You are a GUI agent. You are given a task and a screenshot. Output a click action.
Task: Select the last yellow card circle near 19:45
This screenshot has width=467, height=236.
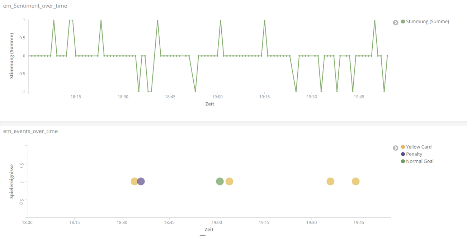click(355, 181)
